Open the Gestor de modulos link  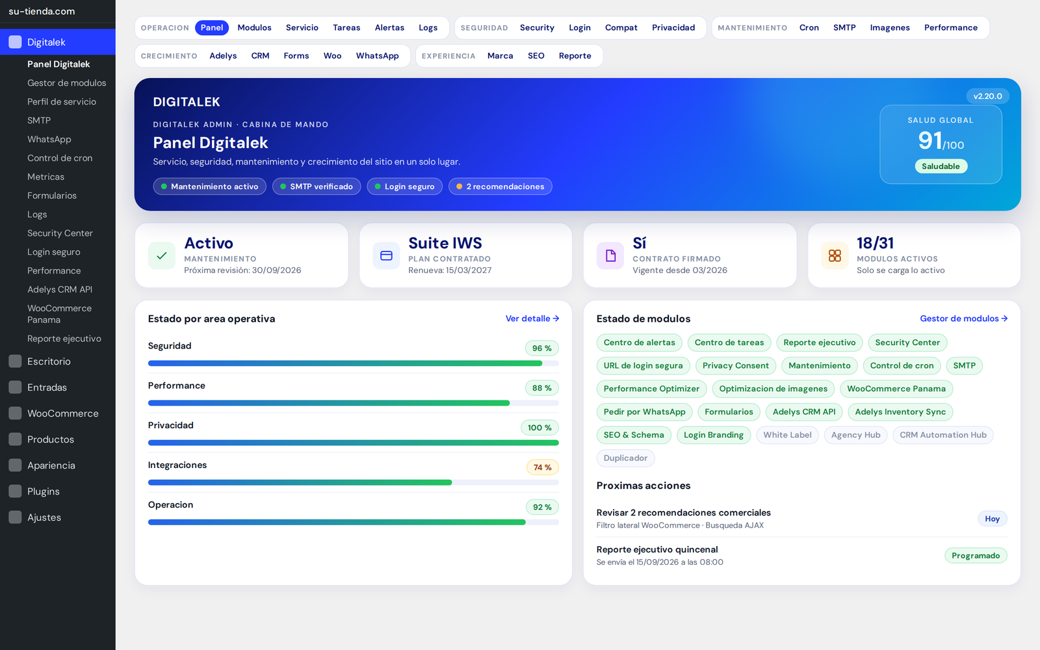point(963,318)
